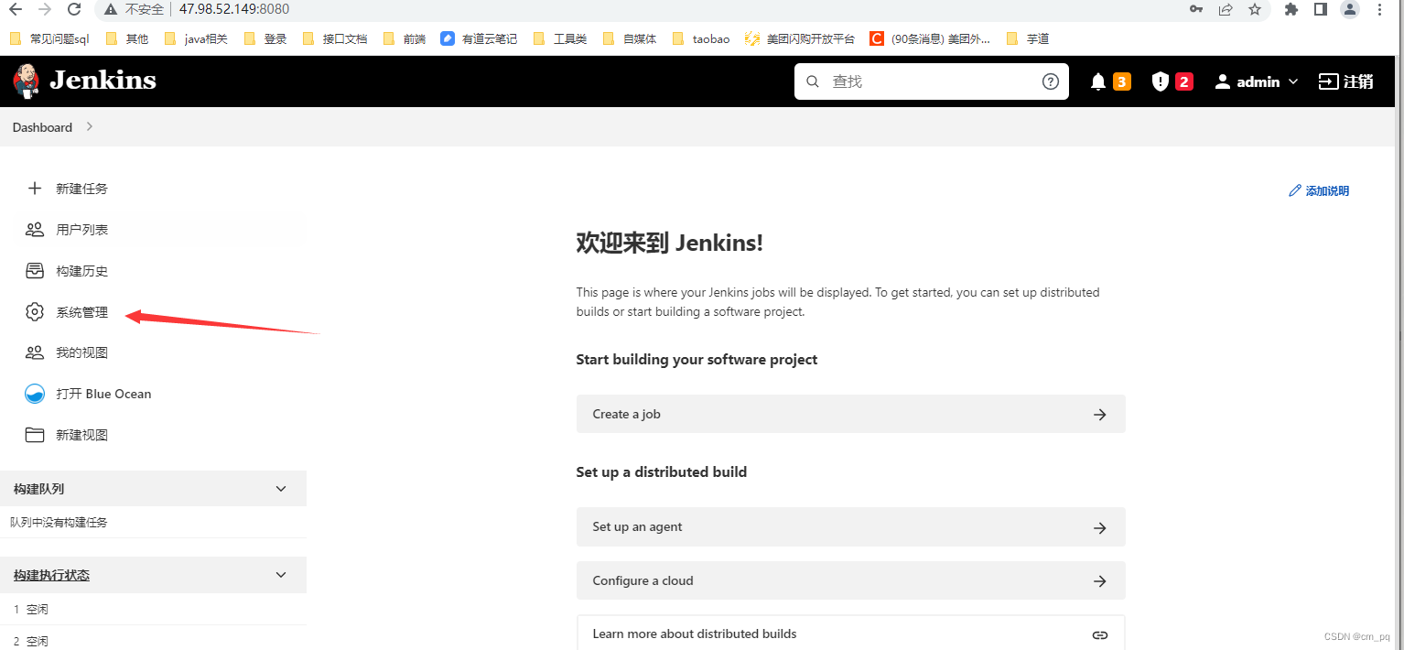Click the Blue Ocean wave icon
This screenshot has width=1404, height=650.
35,394
